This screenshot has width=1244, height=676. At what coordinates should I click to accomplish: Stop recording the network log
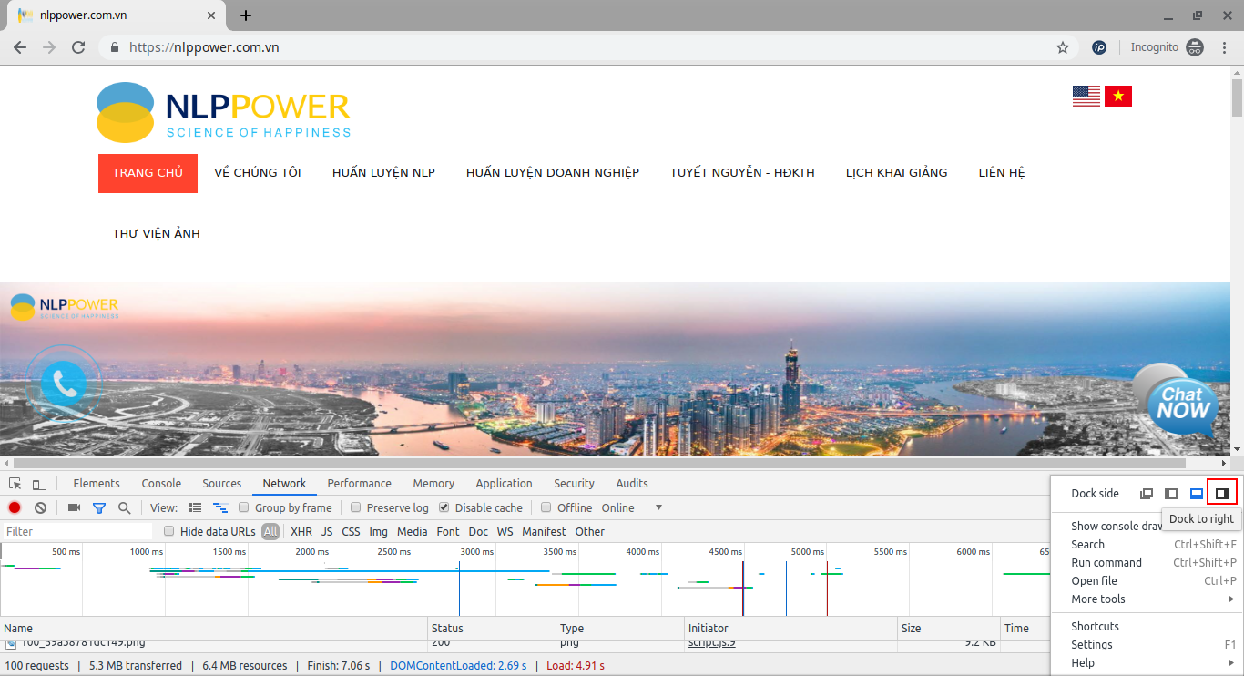tap(15, 507)
